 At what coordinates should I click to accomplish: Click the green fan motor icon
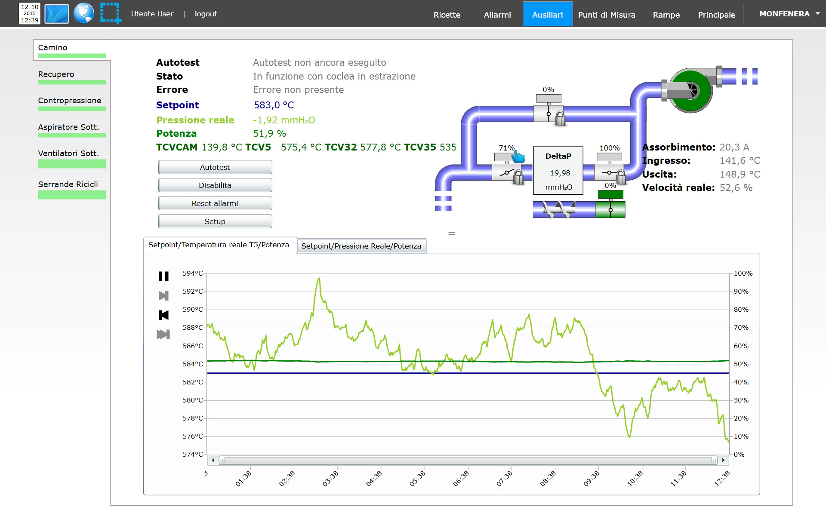pos(690,91)
